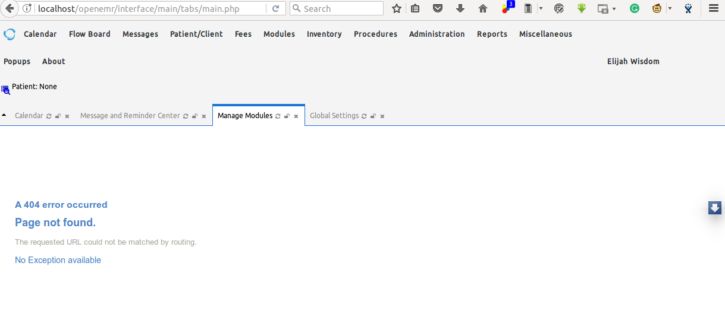
Task: Refresh the Global Settings tab
Action: click(364, 116)
